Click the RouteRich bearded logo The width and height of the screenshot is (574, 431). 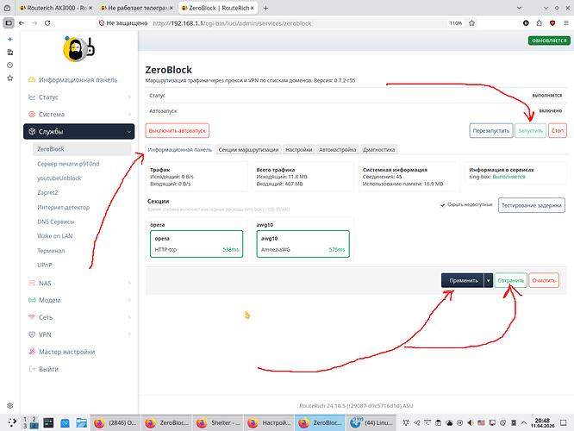click(78, 48)
